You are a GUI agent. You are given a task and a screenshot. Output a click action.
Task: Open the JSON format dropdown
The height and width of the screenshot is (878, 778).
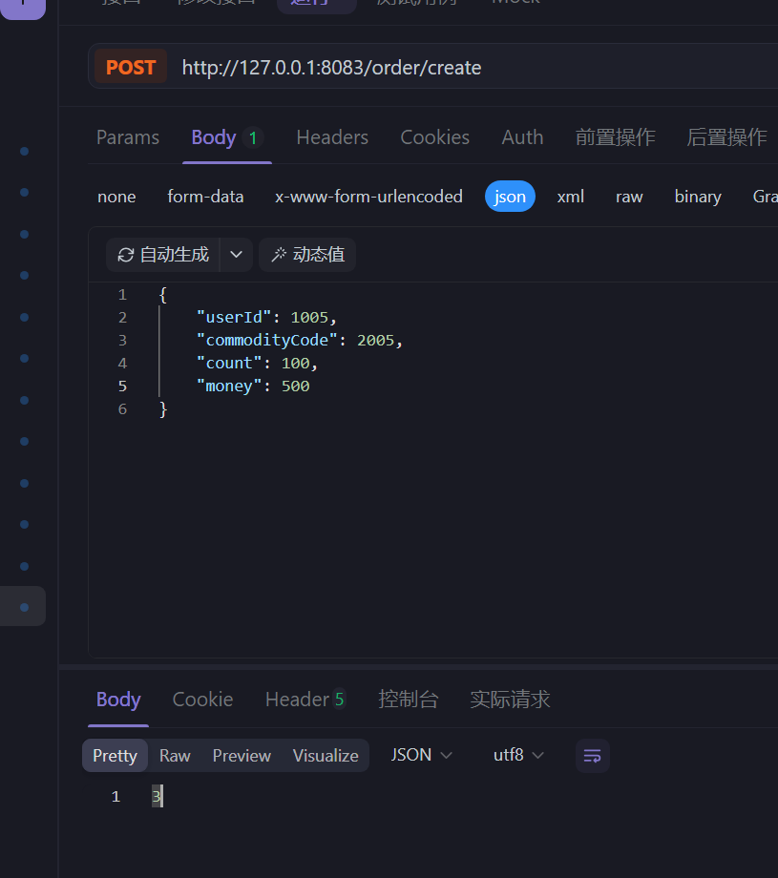point(421,755)
